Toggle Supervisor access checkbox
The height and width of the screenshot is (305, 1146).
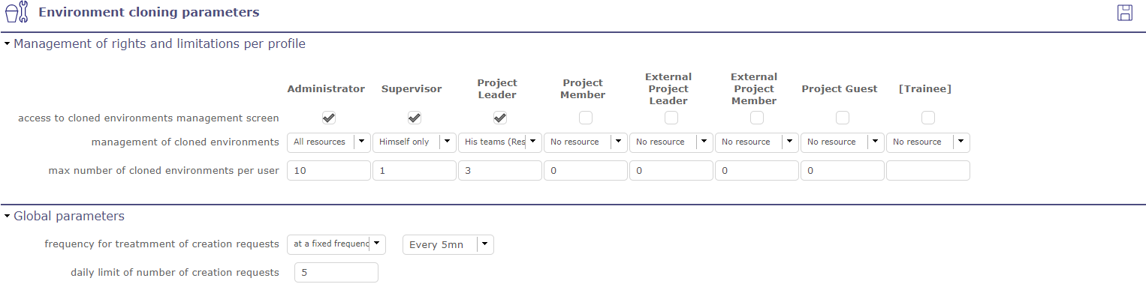[415, 118]
